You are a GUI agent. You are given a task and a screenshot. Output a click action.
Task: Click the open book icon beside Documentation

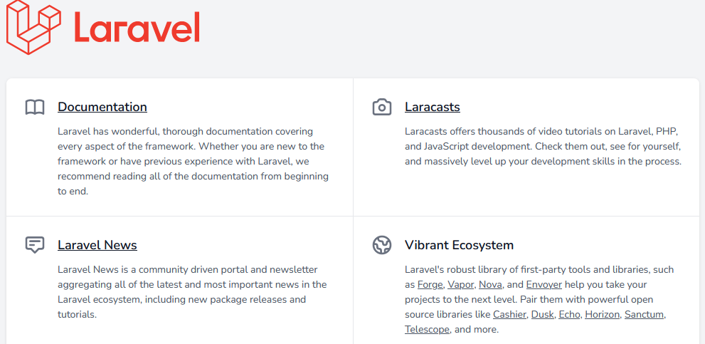pyautogui.click(x=35, y=108)
